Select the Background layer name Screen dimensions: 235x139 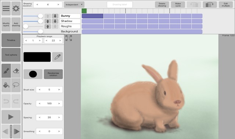pyautogui.click(x=69, y=31)
